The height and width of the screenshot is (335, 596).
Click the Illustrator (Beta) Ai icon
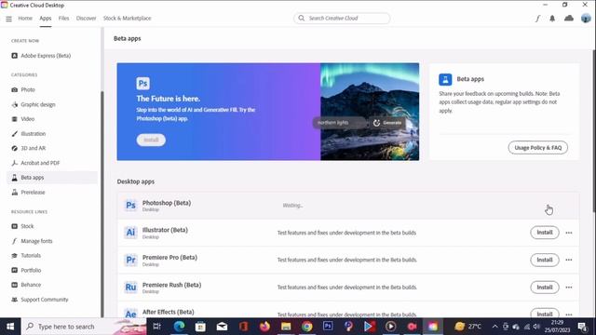(130, 233)
